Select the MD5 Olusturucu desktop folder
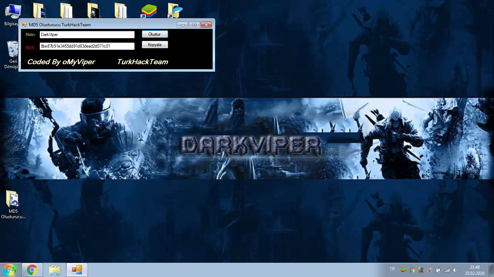 [13, 205]
